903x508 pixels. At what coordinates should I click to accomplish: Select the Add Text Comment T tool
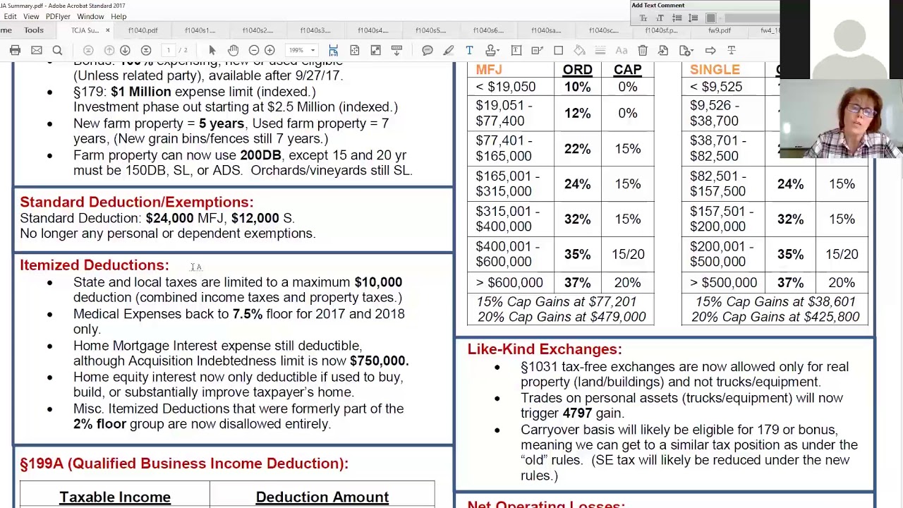[469, 50]
